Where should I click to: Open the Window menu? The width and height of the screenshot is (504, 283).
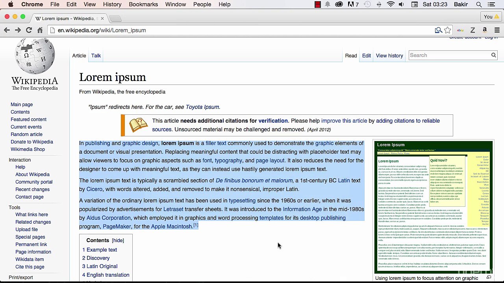pyautogui.click(x=176, y=4)
